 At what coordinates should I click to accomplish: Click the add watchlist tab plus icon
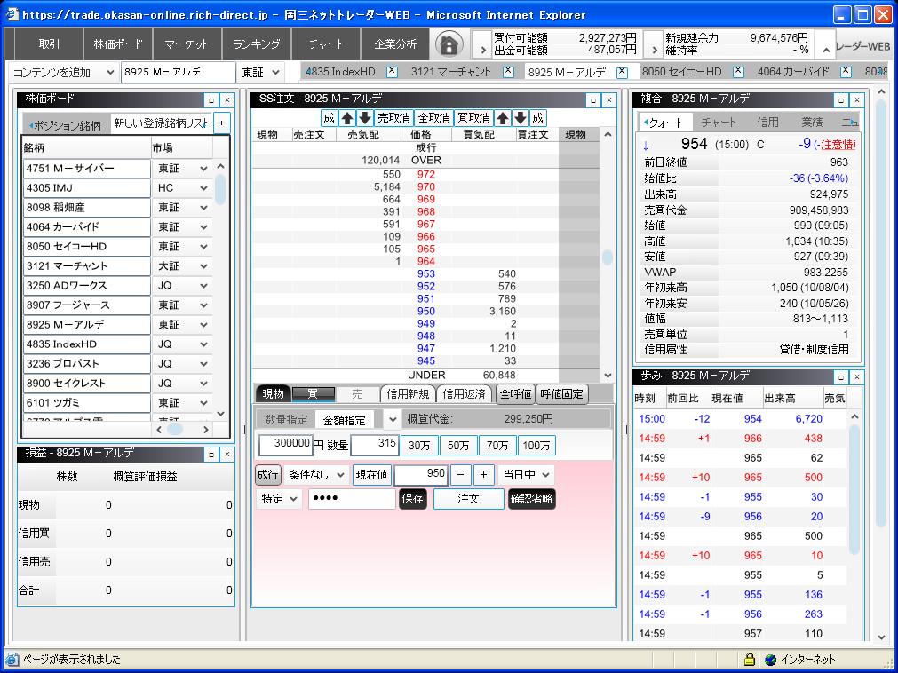pos(221,123)
